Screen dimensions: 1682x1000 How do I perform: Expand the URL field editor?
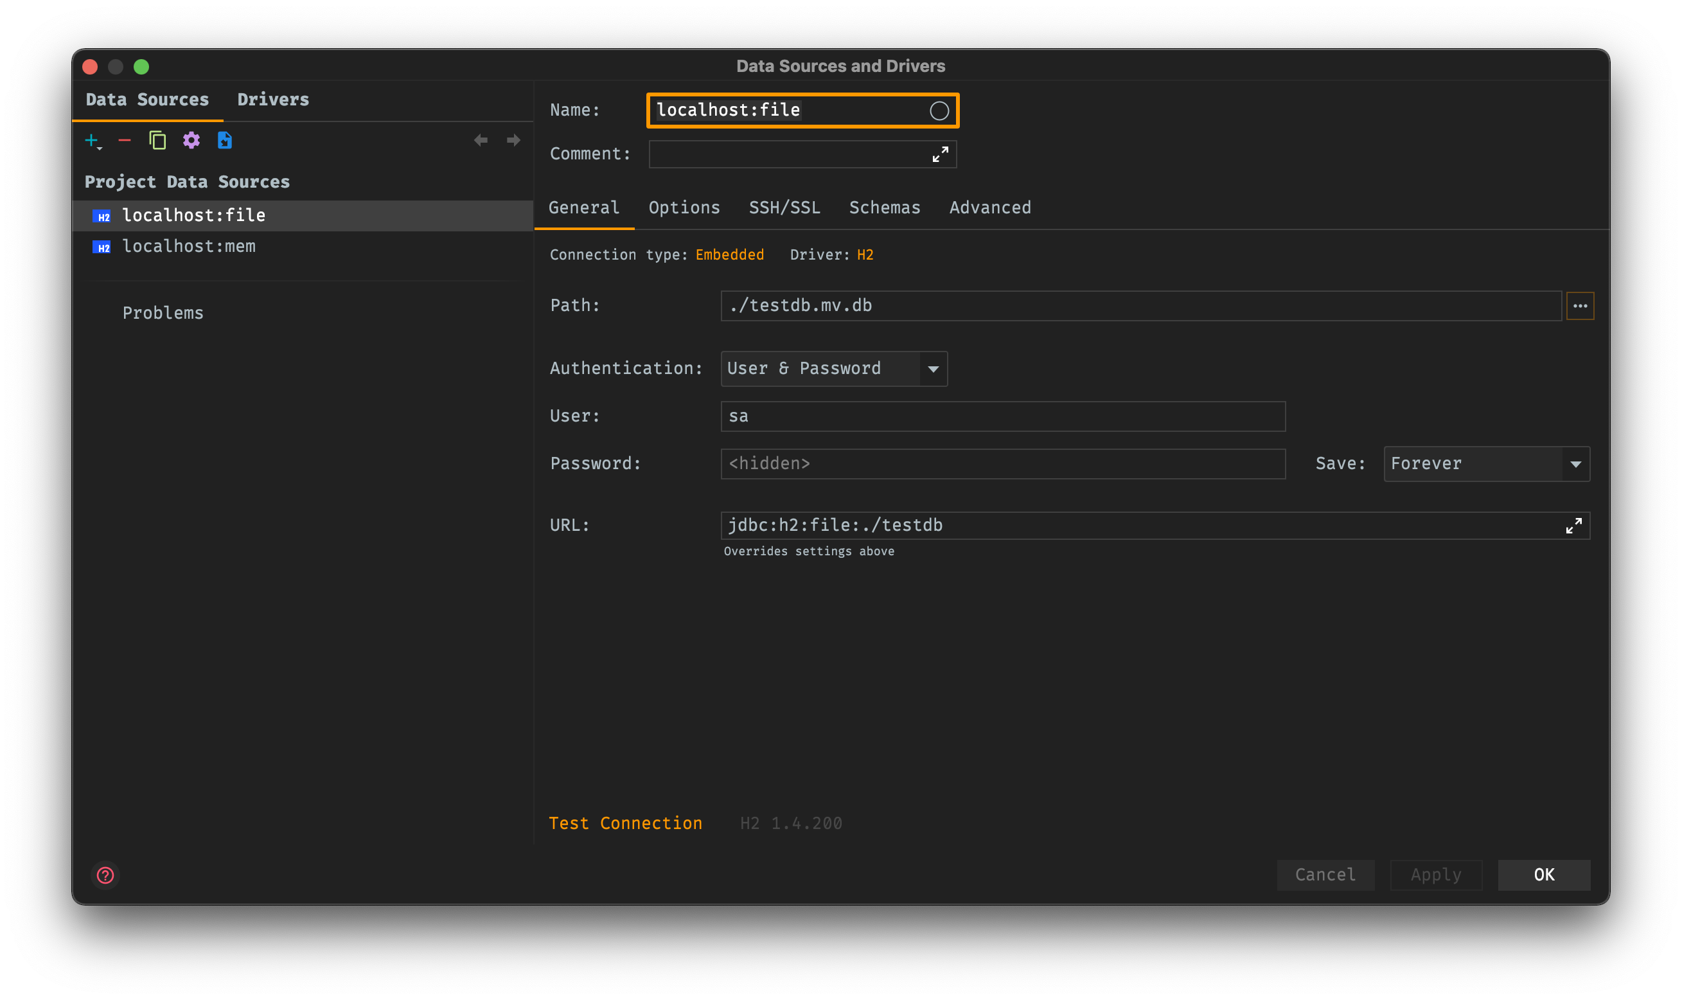point(1573,526)
